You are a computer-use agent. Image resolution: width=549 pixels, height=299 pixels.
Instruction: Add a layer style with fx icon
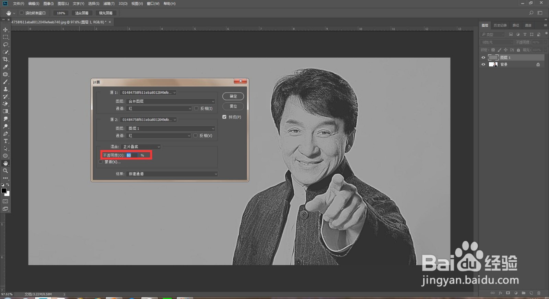[500, 293]
